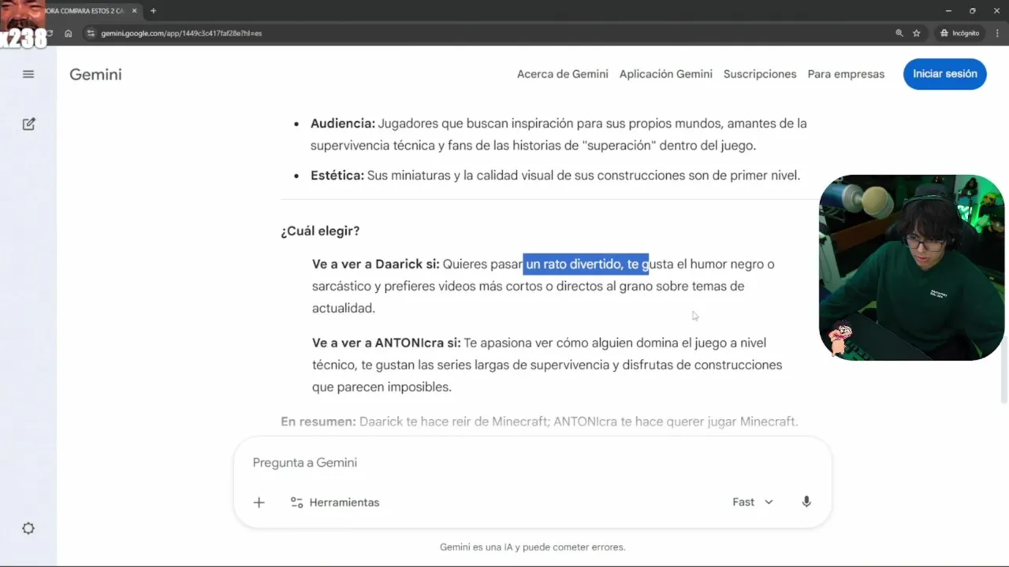This screenshot has width=1009, height=567.
Task: Click the '¿Cuál elegir?' heading
Action: point(320,231)
